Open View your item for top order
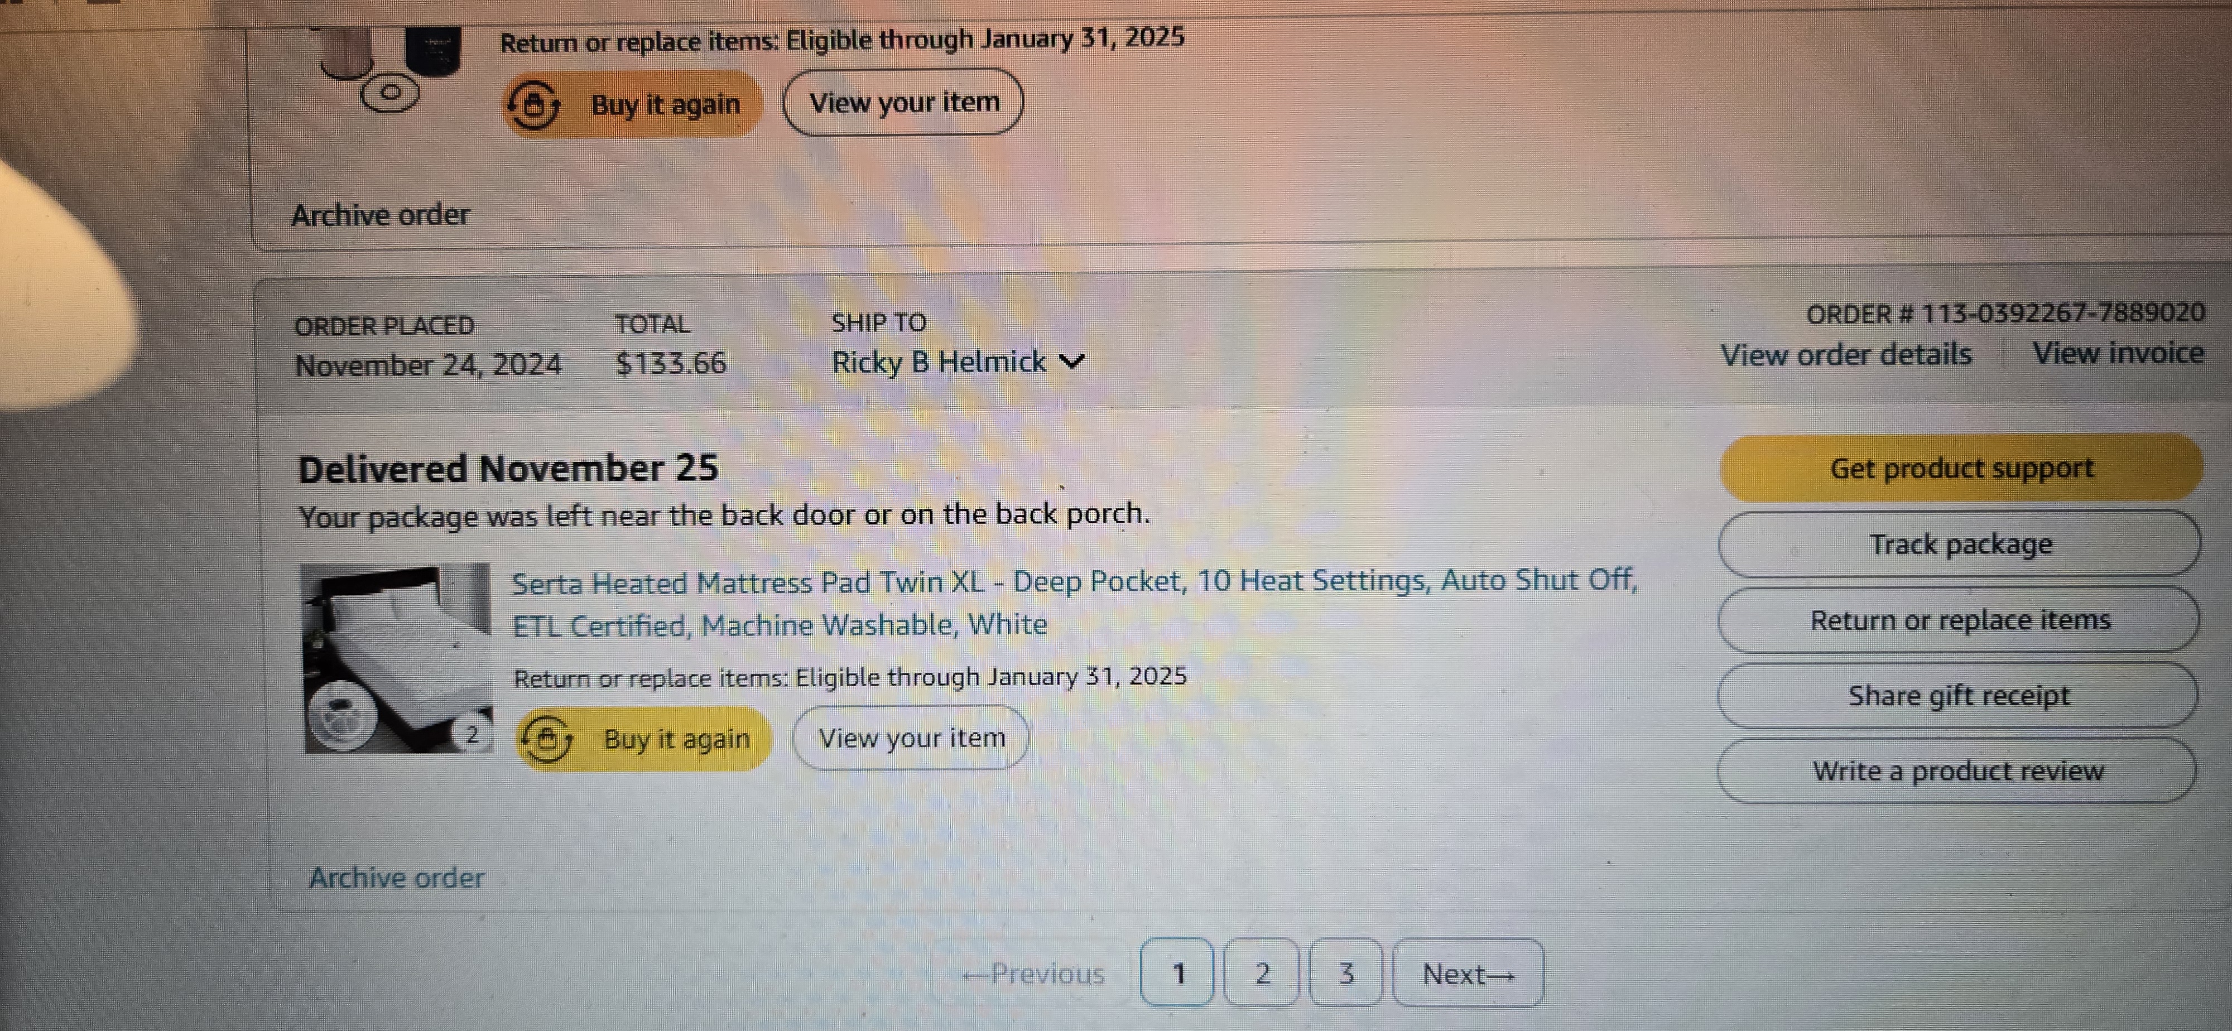The image size is (2232, 1031). tap(903, 102)
